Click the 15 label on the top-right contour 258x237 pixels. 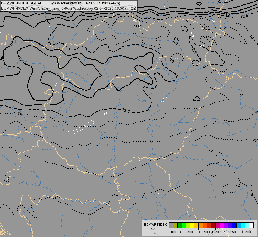[227, 14]
